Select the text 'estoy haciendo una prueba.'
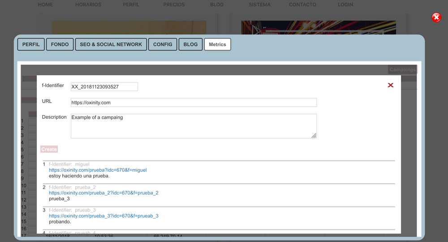The image size is (448, 242). point(79,176)
